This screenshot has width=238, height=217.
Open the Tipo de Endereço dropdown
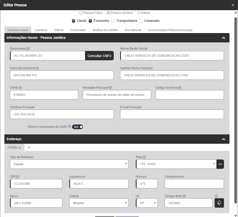tap(69, 164)
